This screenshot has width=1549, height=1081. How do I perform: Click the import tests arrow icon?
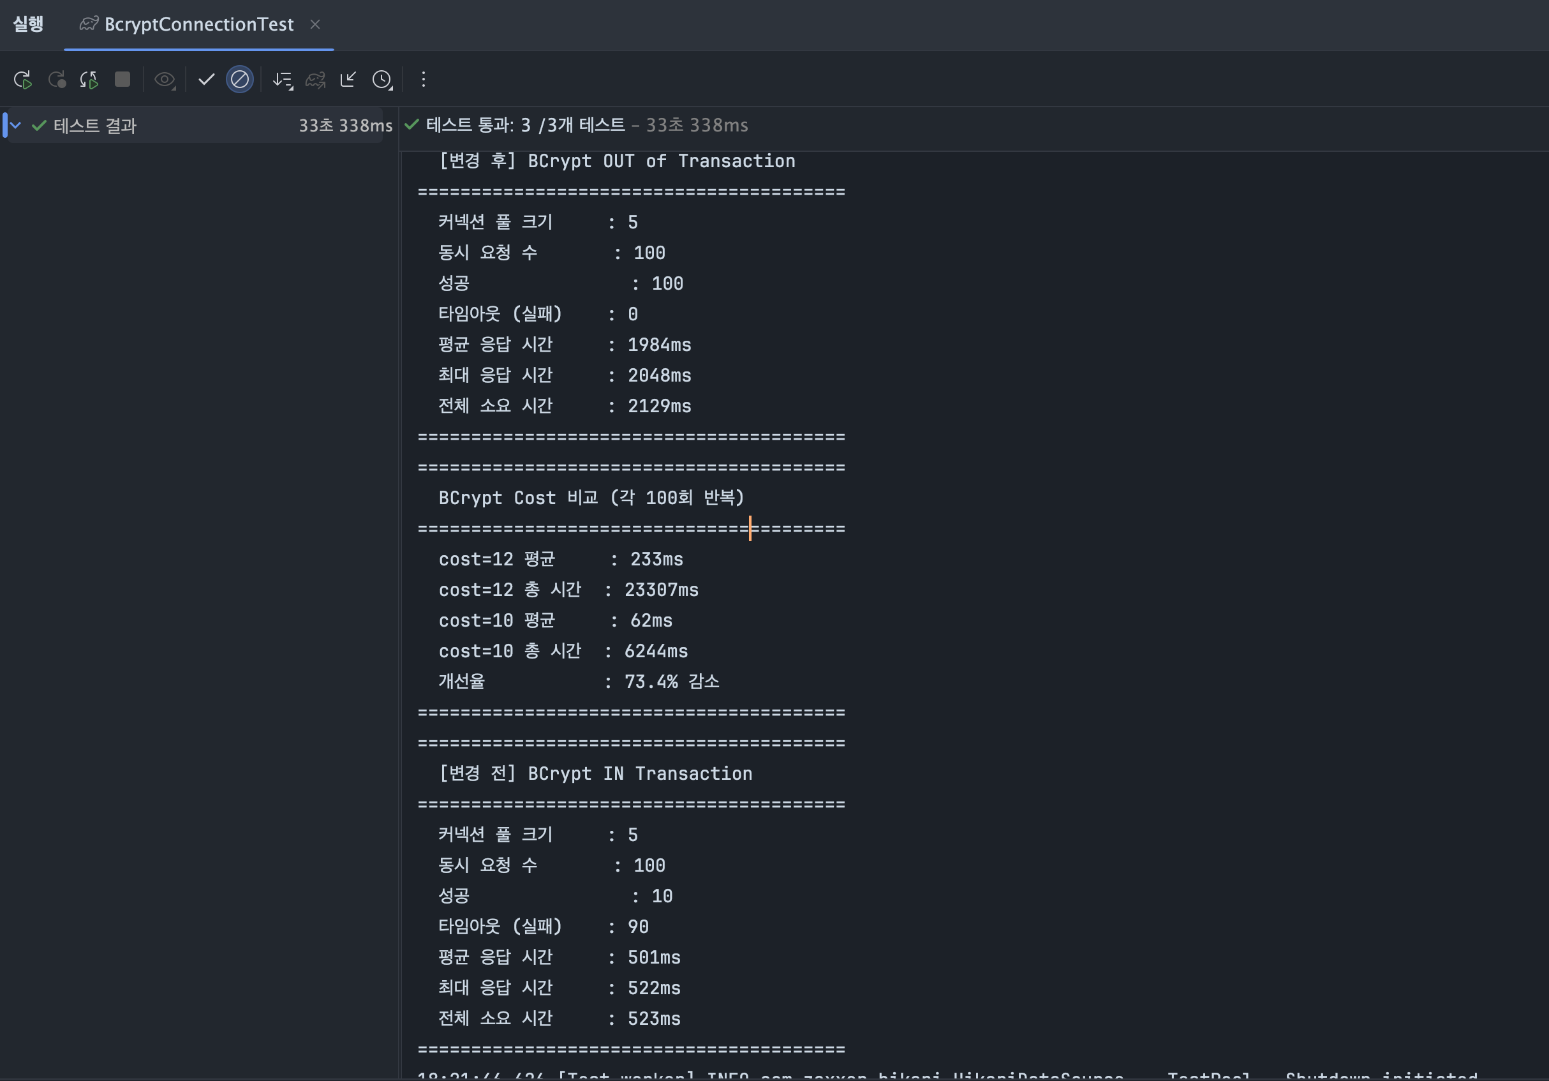pos(348,80)
